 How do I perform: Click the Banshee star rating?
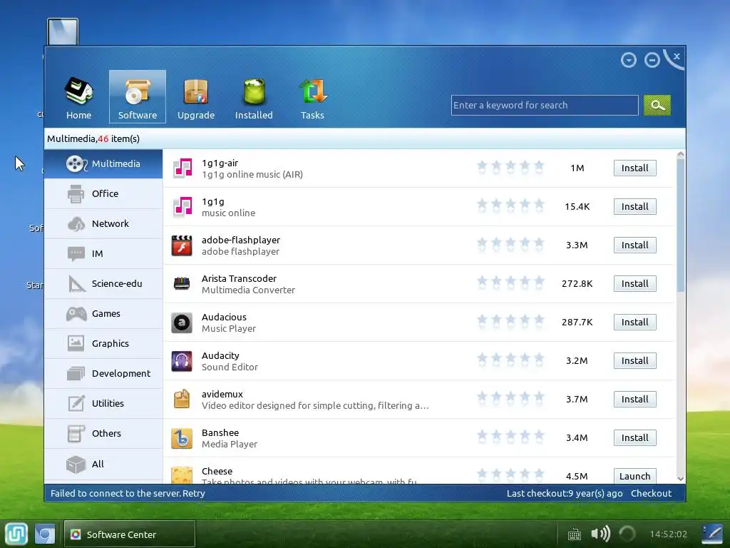point(510,437)
